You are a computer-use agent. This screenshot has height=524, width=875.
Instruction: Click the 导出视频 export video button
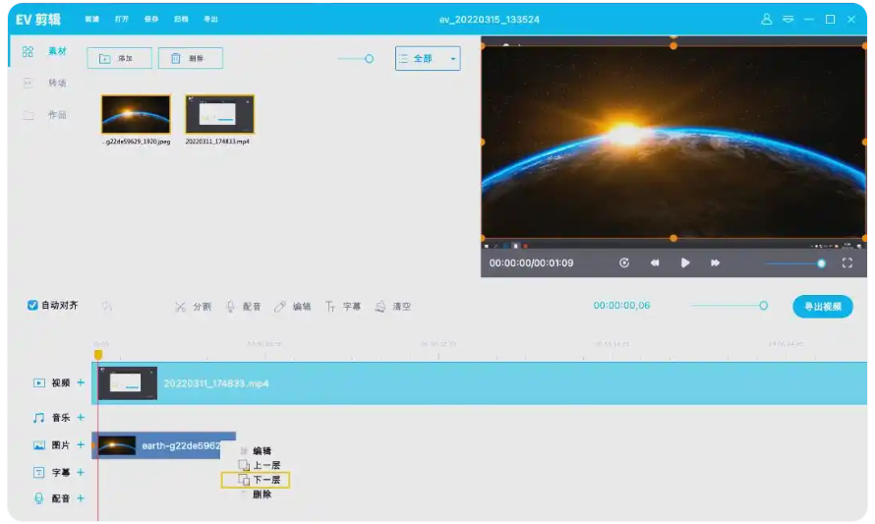pyautogui.click(x=823, y=307)
